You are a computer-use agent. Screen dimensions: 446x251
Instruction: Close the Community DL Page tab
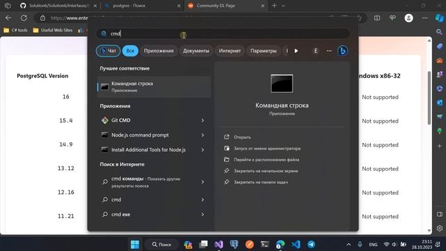click(263, 6)
